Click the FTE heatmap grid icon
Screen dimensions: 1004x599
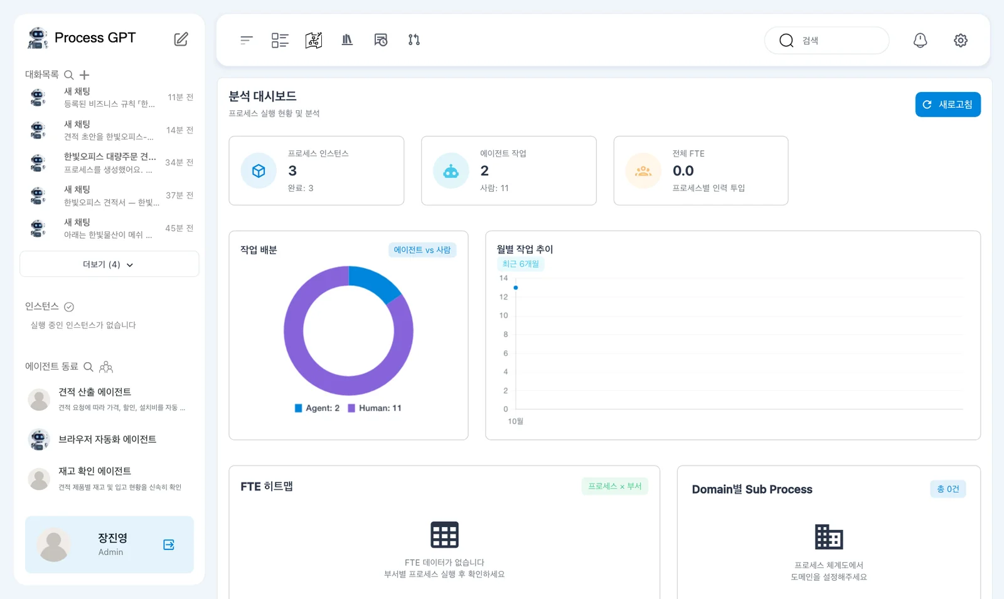pyautogui.click(x=444, y=535)
